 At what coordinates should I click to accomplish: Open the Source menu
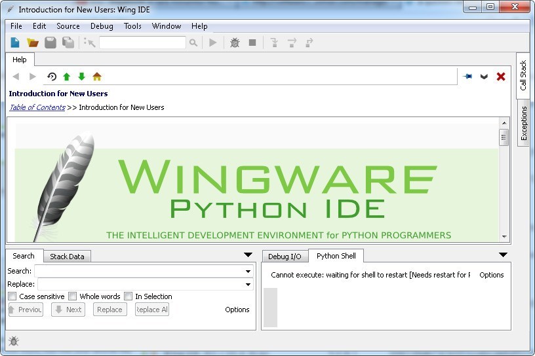[x=68, y=26]
